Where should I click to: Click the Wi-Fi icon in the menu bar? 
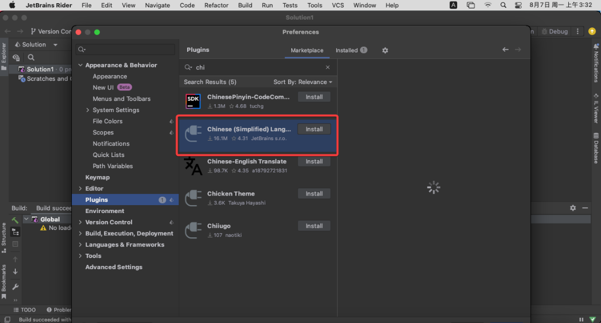click(x=487, y=5)
